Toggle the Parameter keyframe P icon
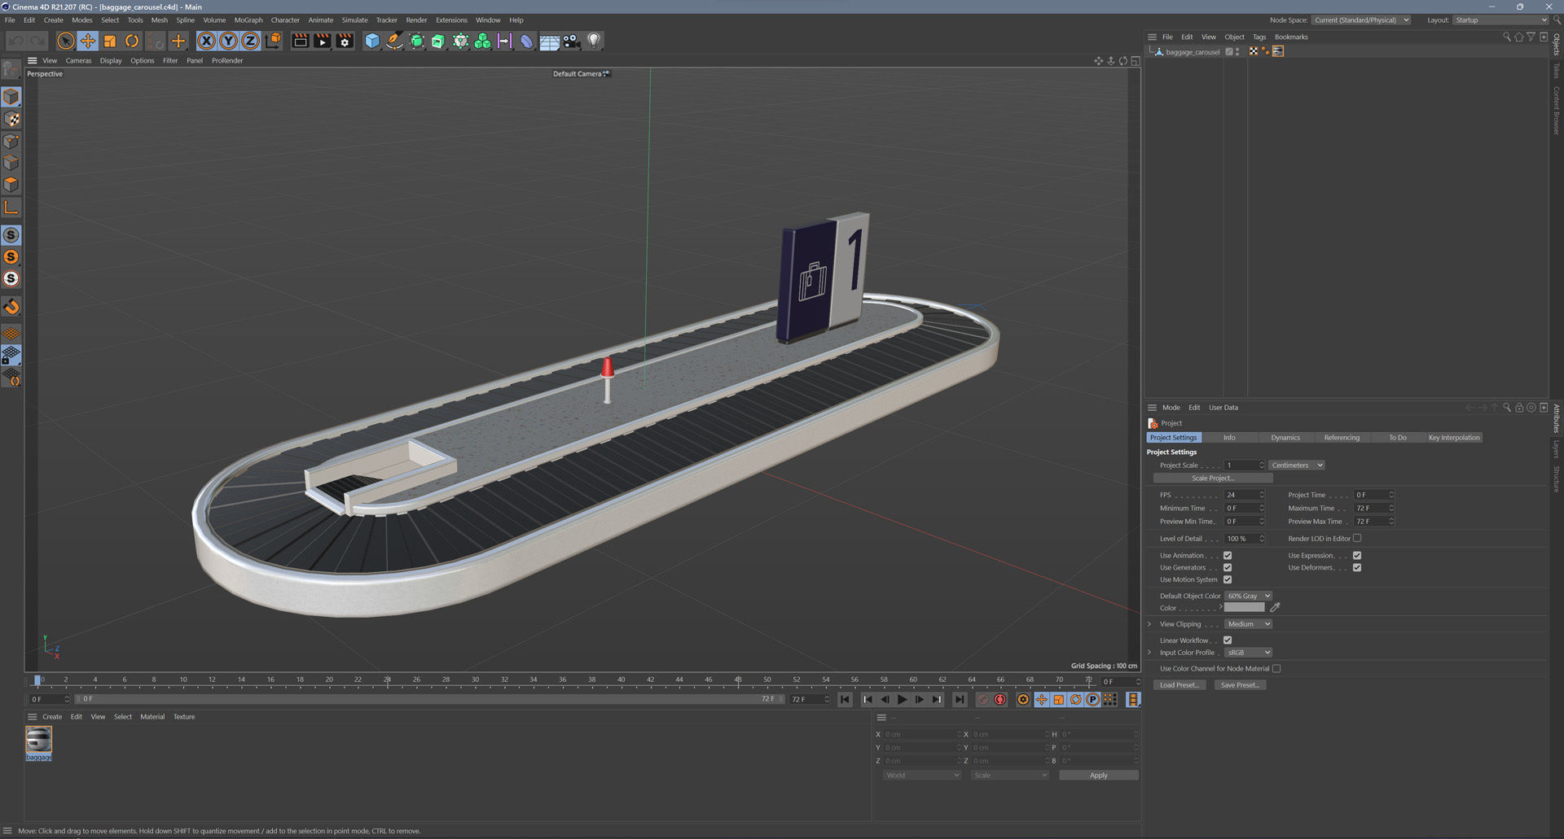Viewport: 1564px width, 839px height. coord(1092,699)
